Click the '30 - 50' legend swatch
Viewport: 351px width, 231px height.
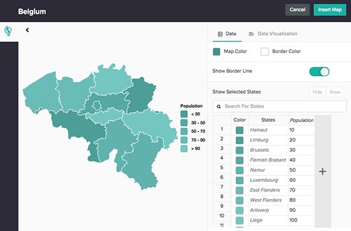184,123
